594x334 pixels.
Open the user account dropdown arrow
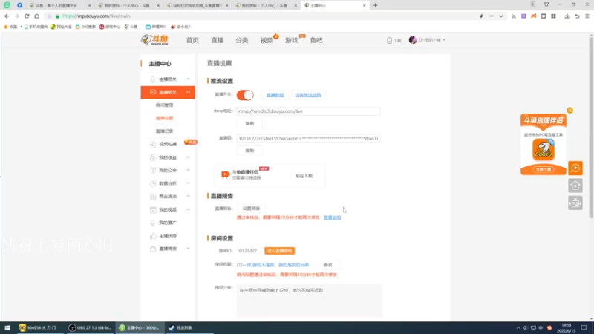(x=444, y=40)
